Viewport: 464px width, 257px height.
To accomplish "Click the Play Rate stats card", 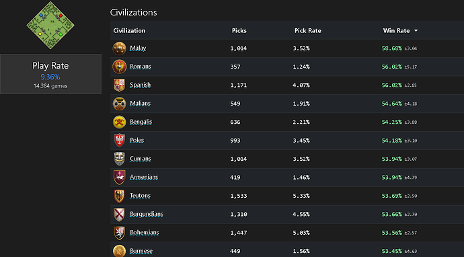I will 50,74.
